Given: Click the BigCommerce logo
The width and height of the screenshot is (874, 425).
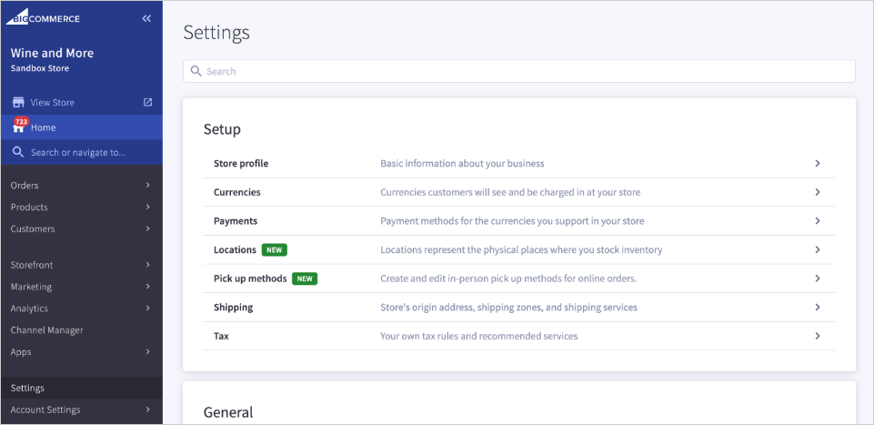Looking at the screenshot, I should 43,18.
